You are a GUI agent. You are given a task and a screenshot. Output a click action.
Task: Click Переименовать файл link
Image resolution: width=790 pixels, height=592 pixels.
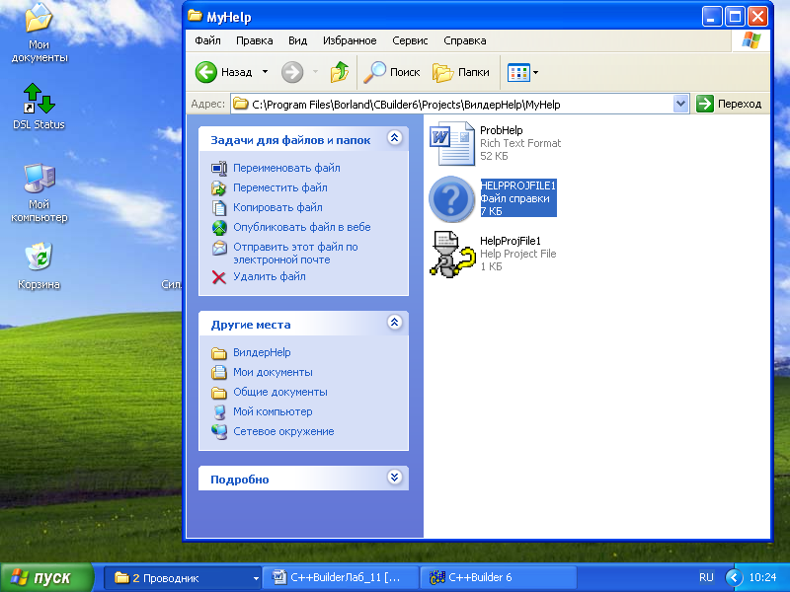pos(286,168)
